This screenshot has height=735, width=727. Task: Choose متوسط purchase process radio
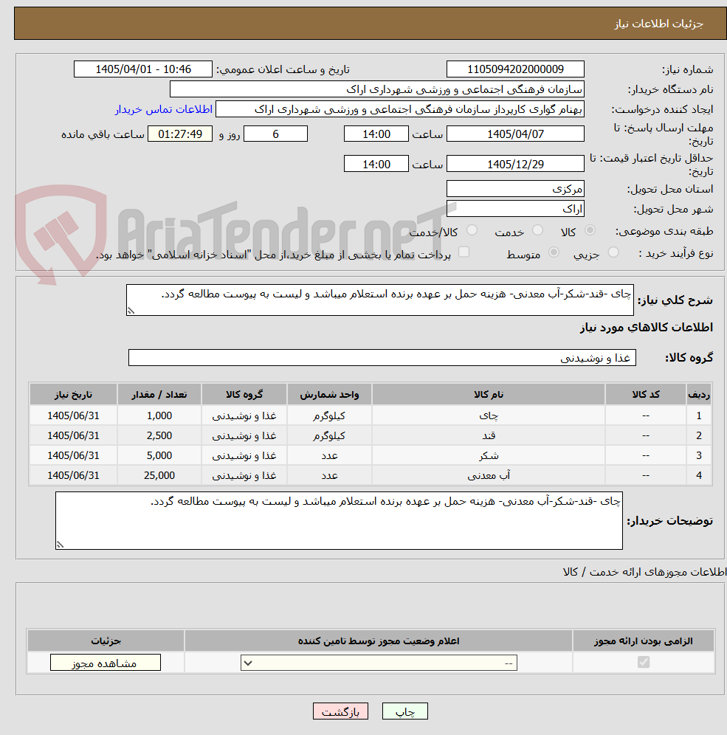pos(554,252)
